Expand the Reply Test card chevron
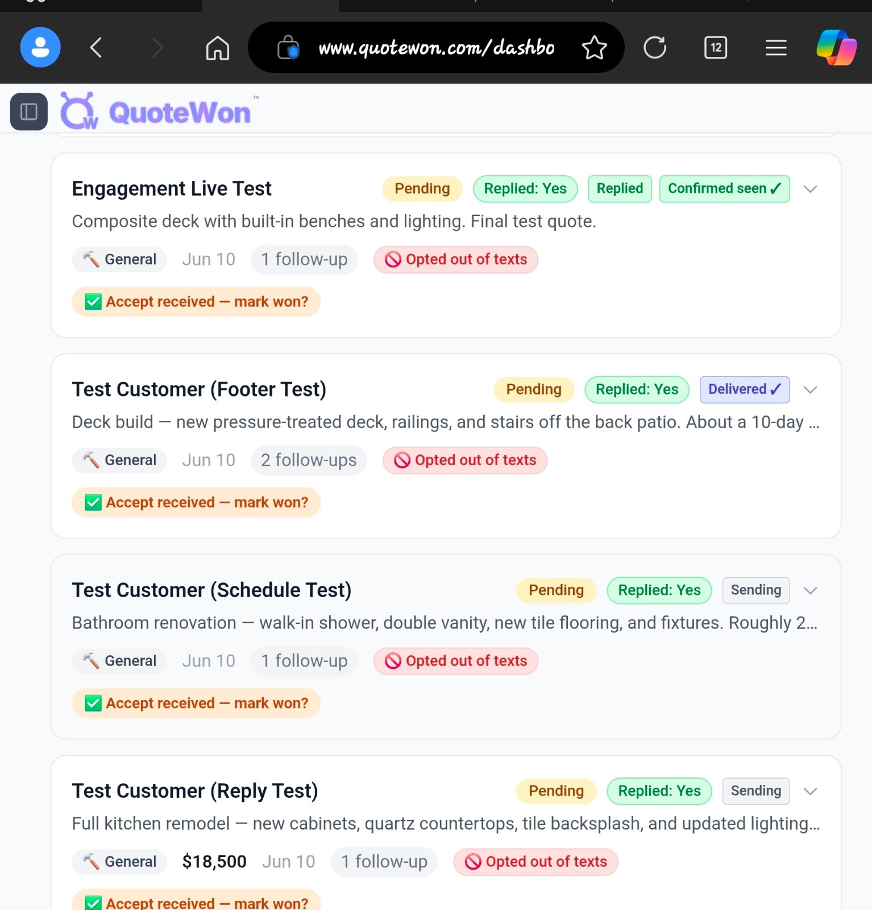Screen dimensions: 872x910 click(x=811, y=791)
